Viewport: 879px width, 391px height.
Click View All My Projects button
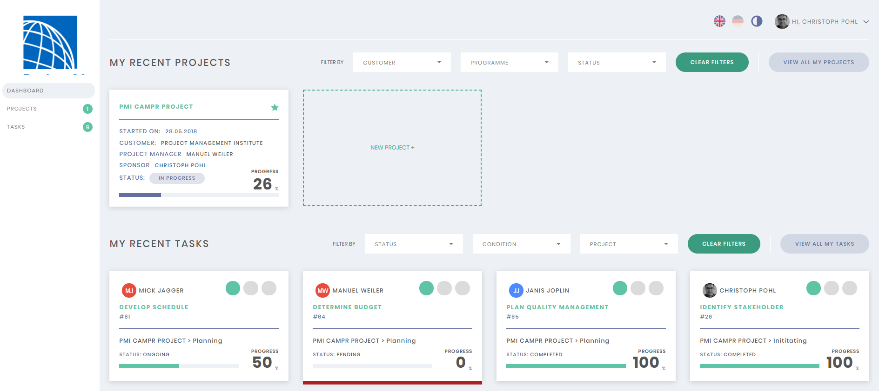coord(819,62)
